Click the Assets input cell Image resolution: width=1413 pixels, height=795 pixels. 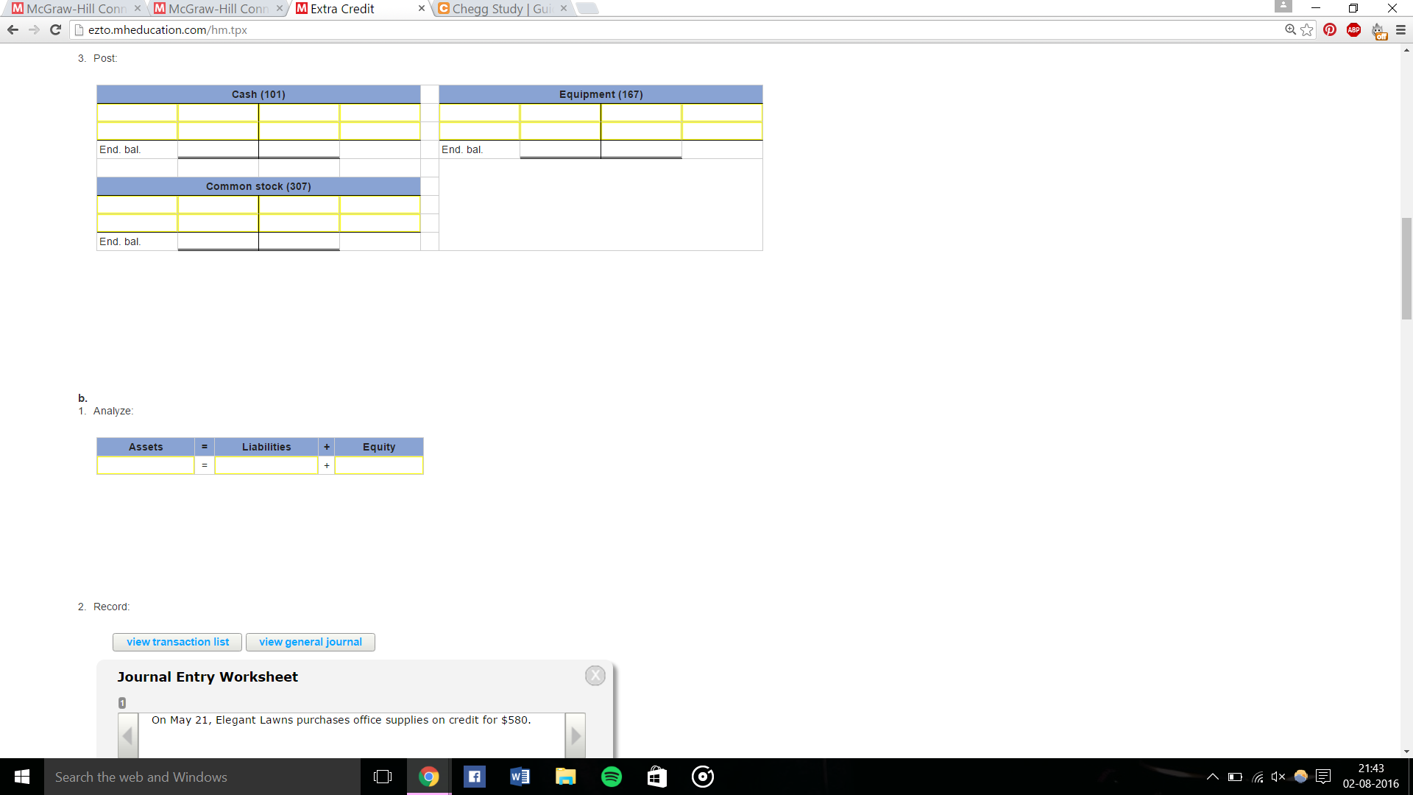pyautogui.click(x=146, y=465)
